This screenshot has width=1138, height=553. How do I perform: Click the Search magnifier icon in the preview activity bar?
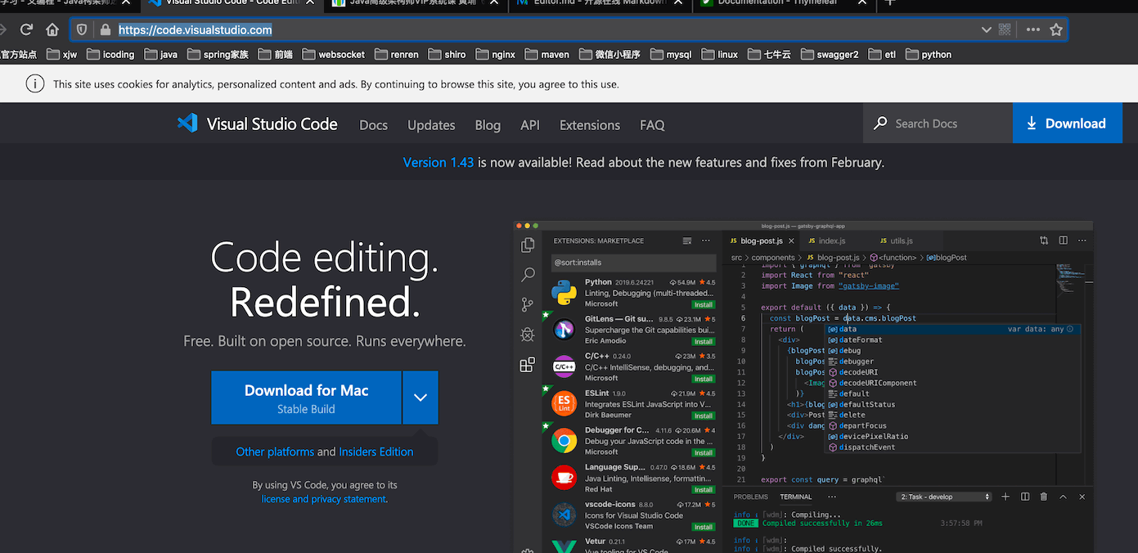(x=528, y=275)
